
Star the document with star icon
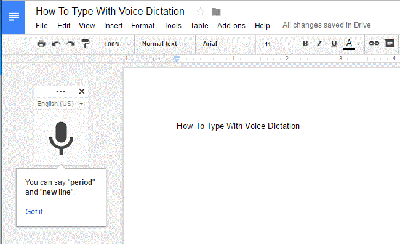[201, 12]
